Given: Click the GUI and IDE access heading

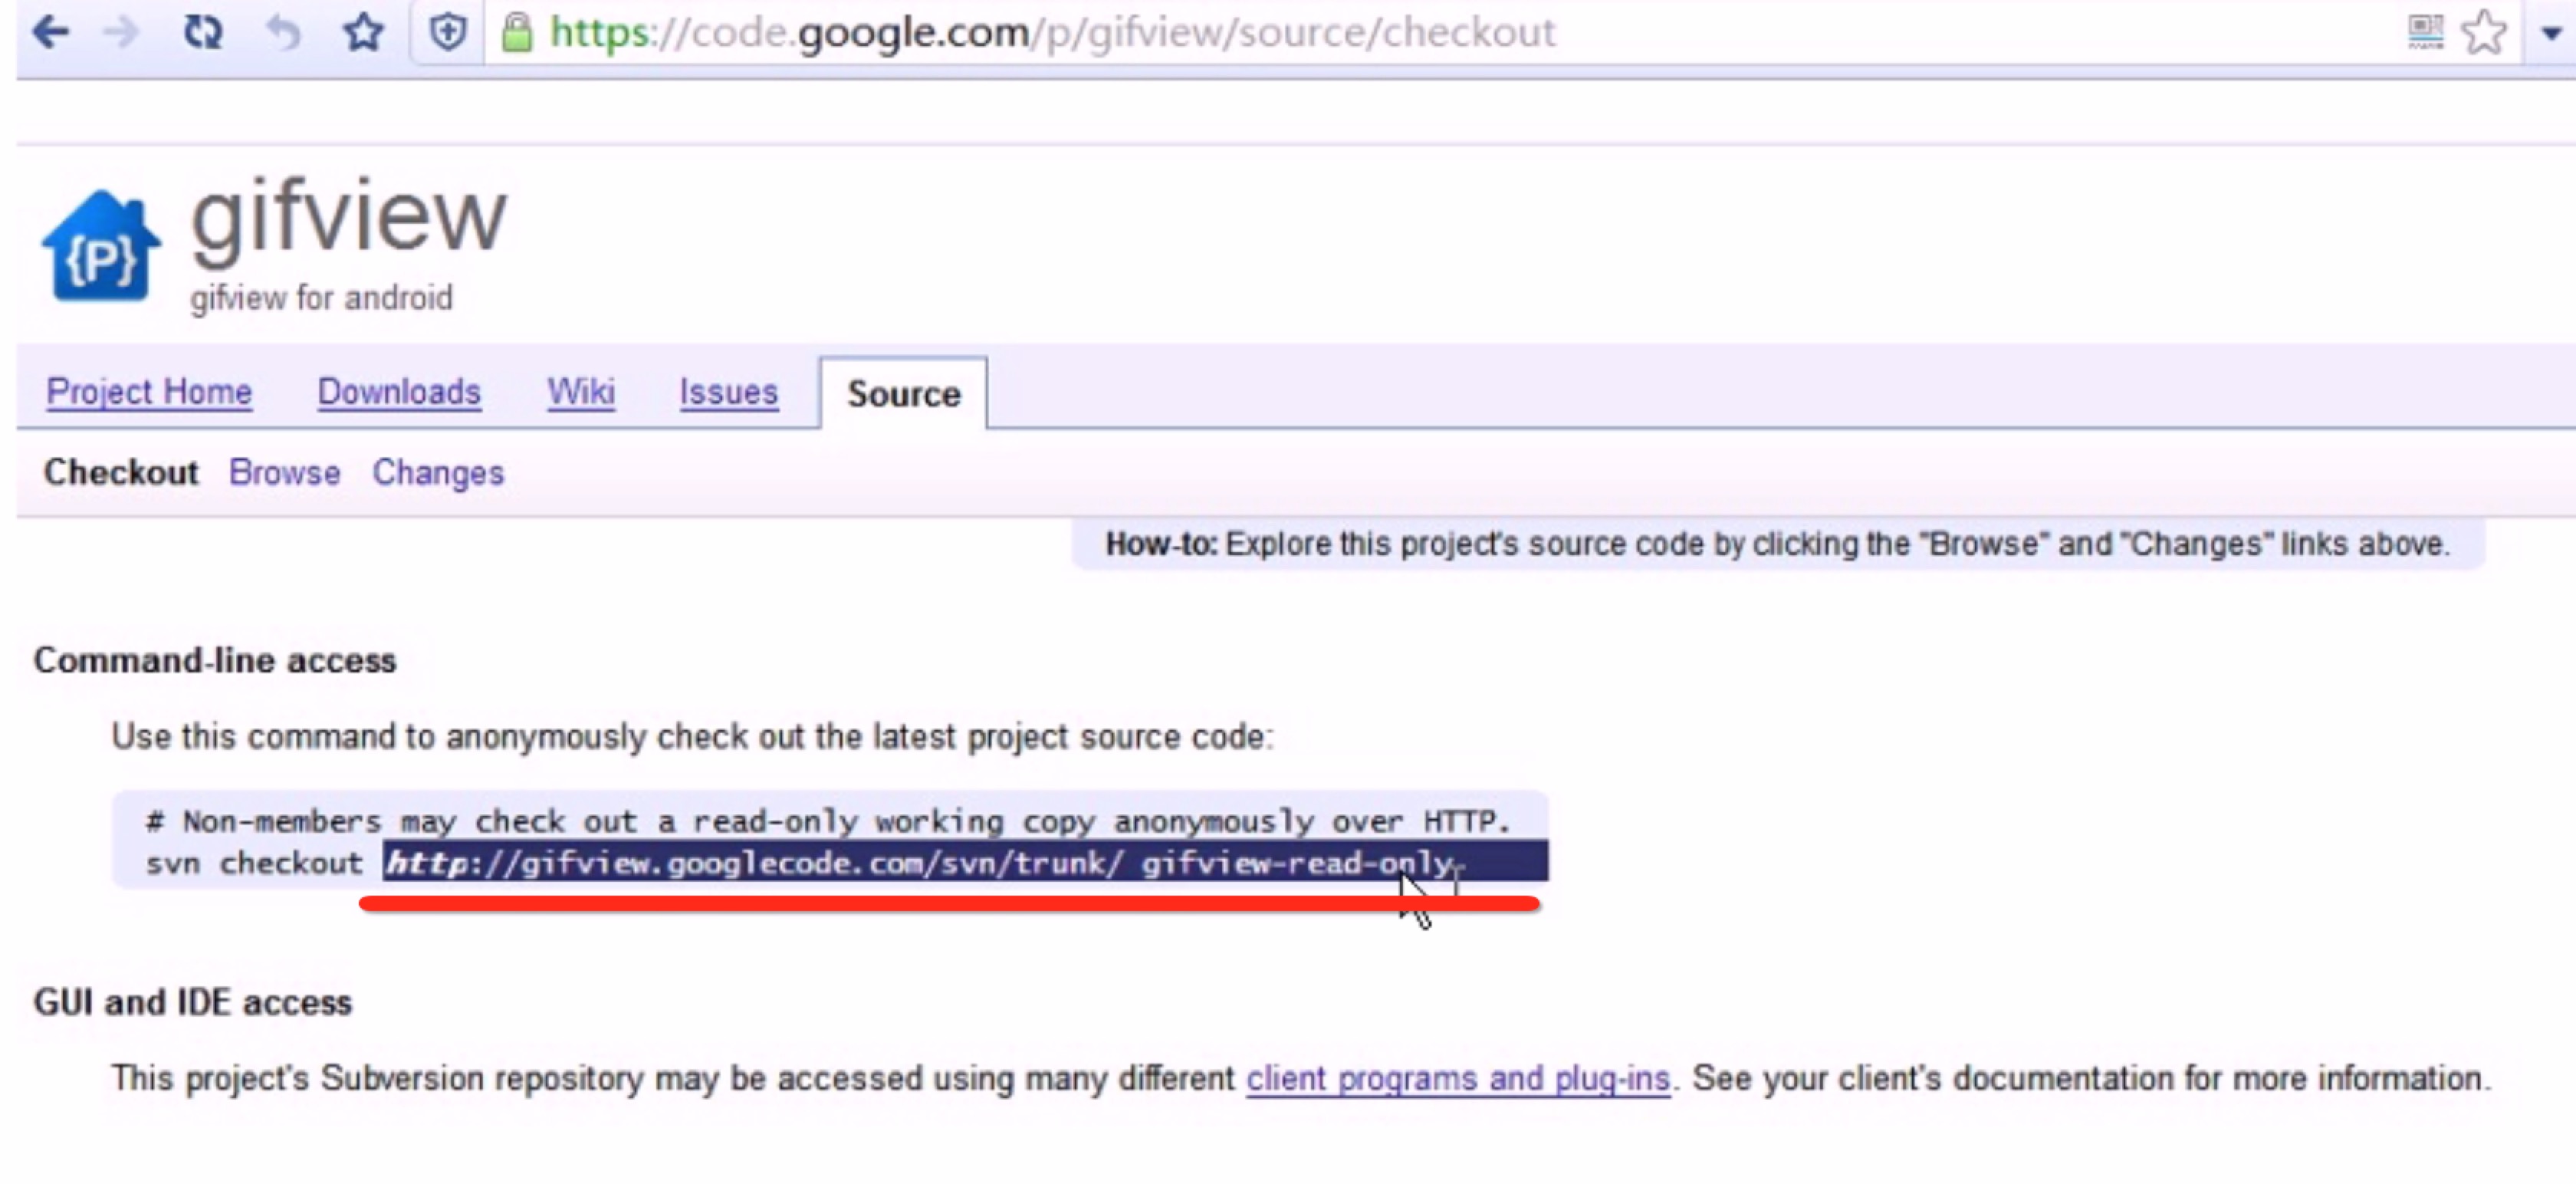Looking at the screenshot, I should (x=193, y=1003).
